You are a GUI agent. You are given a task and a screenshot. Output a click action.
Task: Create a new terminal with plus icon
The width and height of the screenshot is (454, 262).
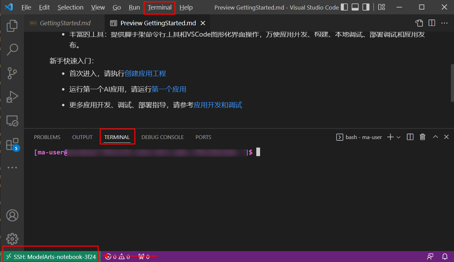point(390,137)
